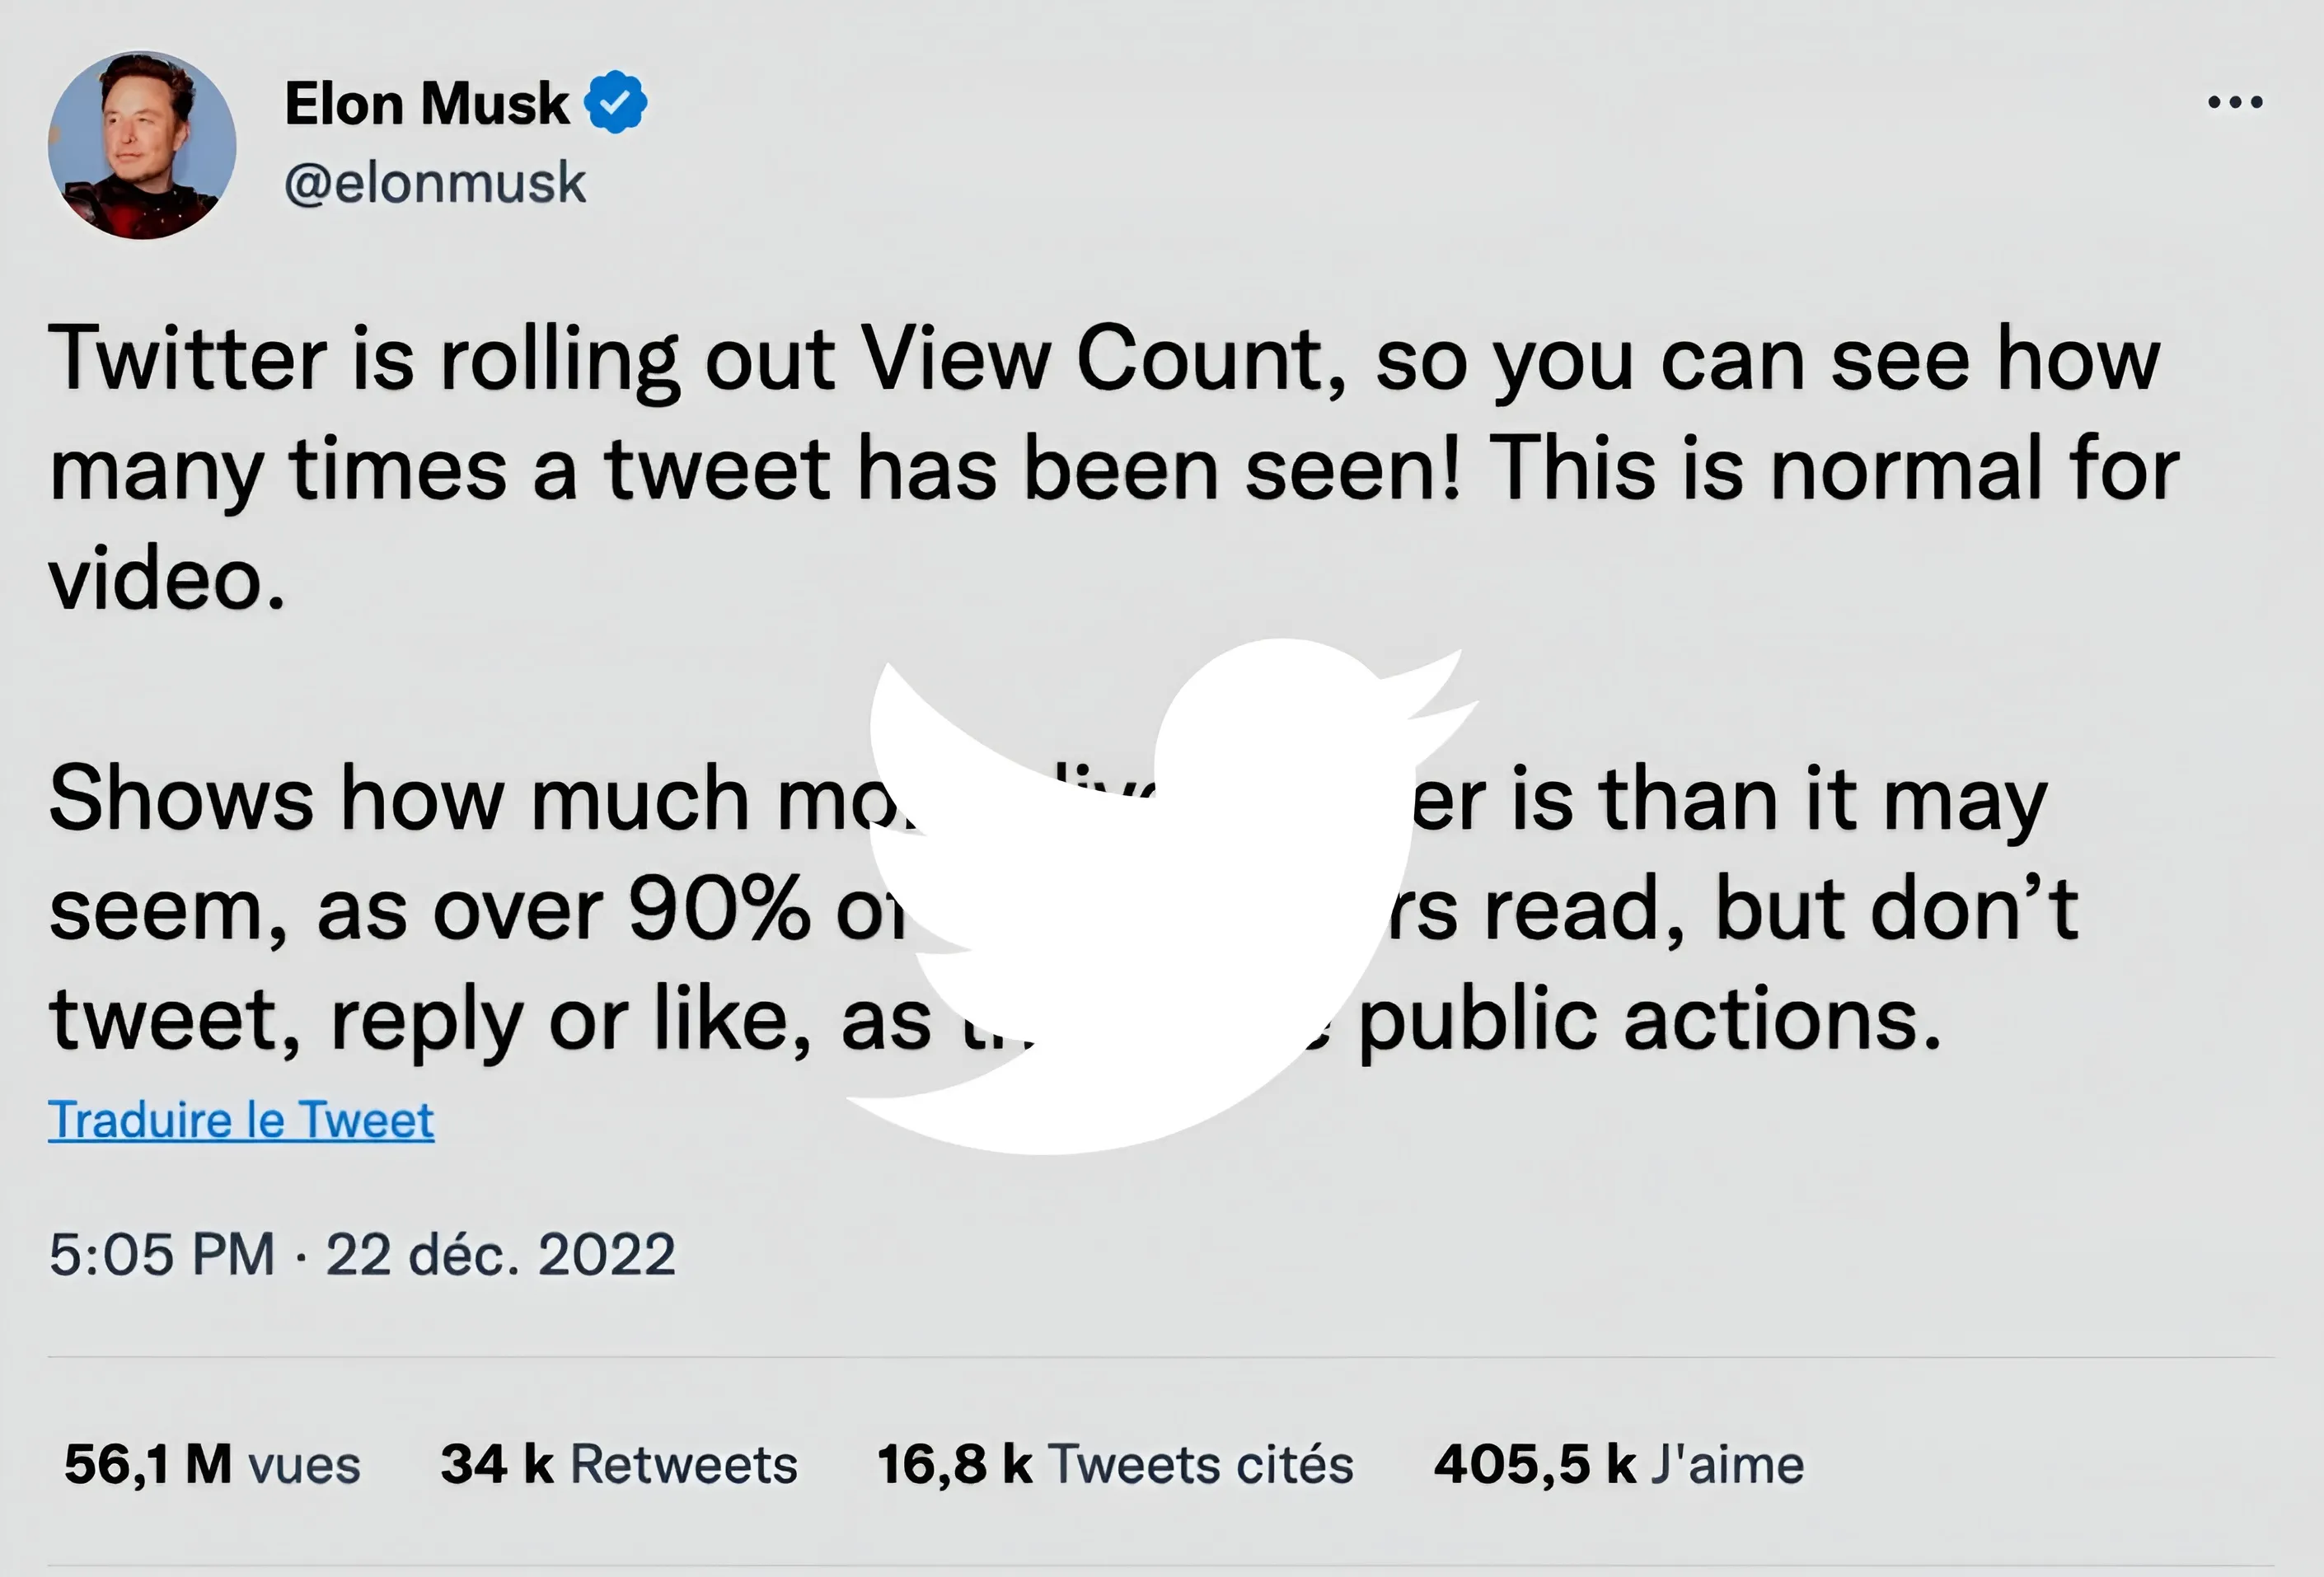The image size is (2324, 1577).
Task: Click the phrase "normal for" in tweet
Action: 1975,468
